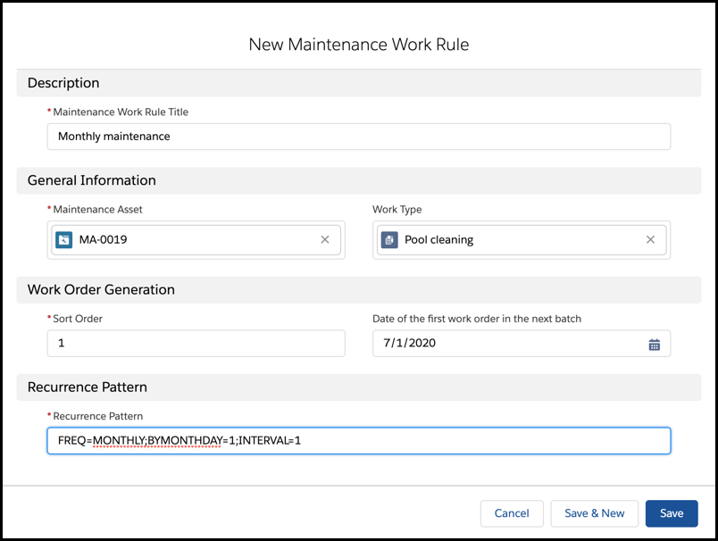Click the Description section header
The image size is (718, 541).
tap(63, 83)
